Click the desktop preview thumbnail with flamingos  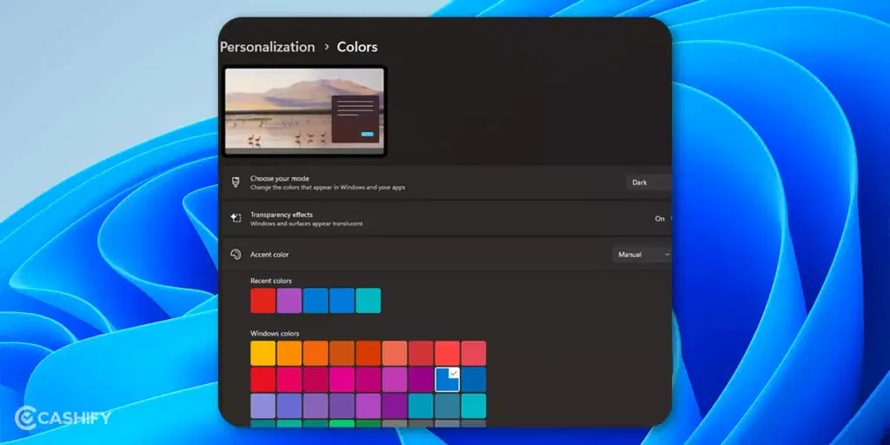tap(305, 111)
